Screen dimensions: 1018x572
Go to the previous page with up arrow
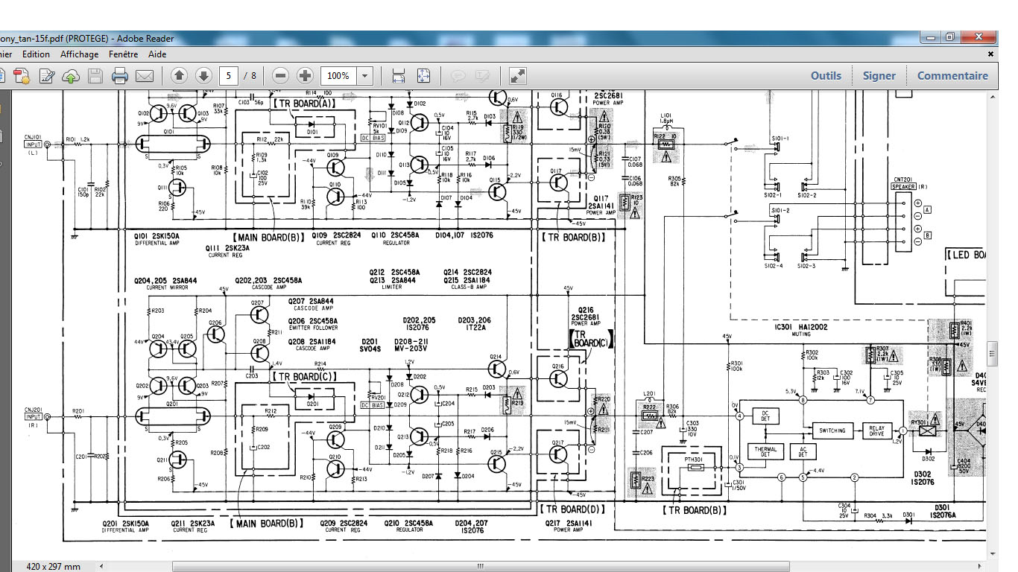[179, 75]
